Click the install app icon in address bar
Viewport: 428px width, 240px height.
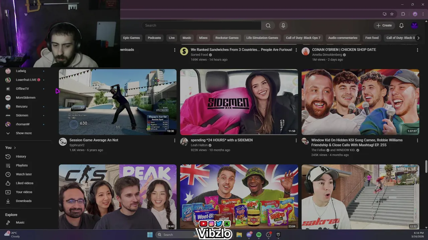tap(385, 14)
